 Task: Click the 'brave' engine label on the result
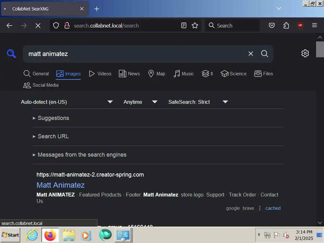coord(248,208)
